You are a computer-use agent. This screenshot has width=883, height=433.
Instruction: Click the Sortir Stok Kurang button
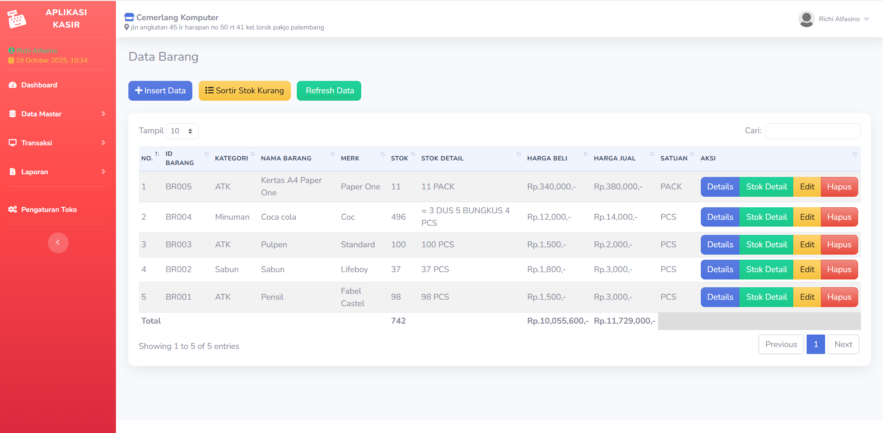click(x=244, y=91)
